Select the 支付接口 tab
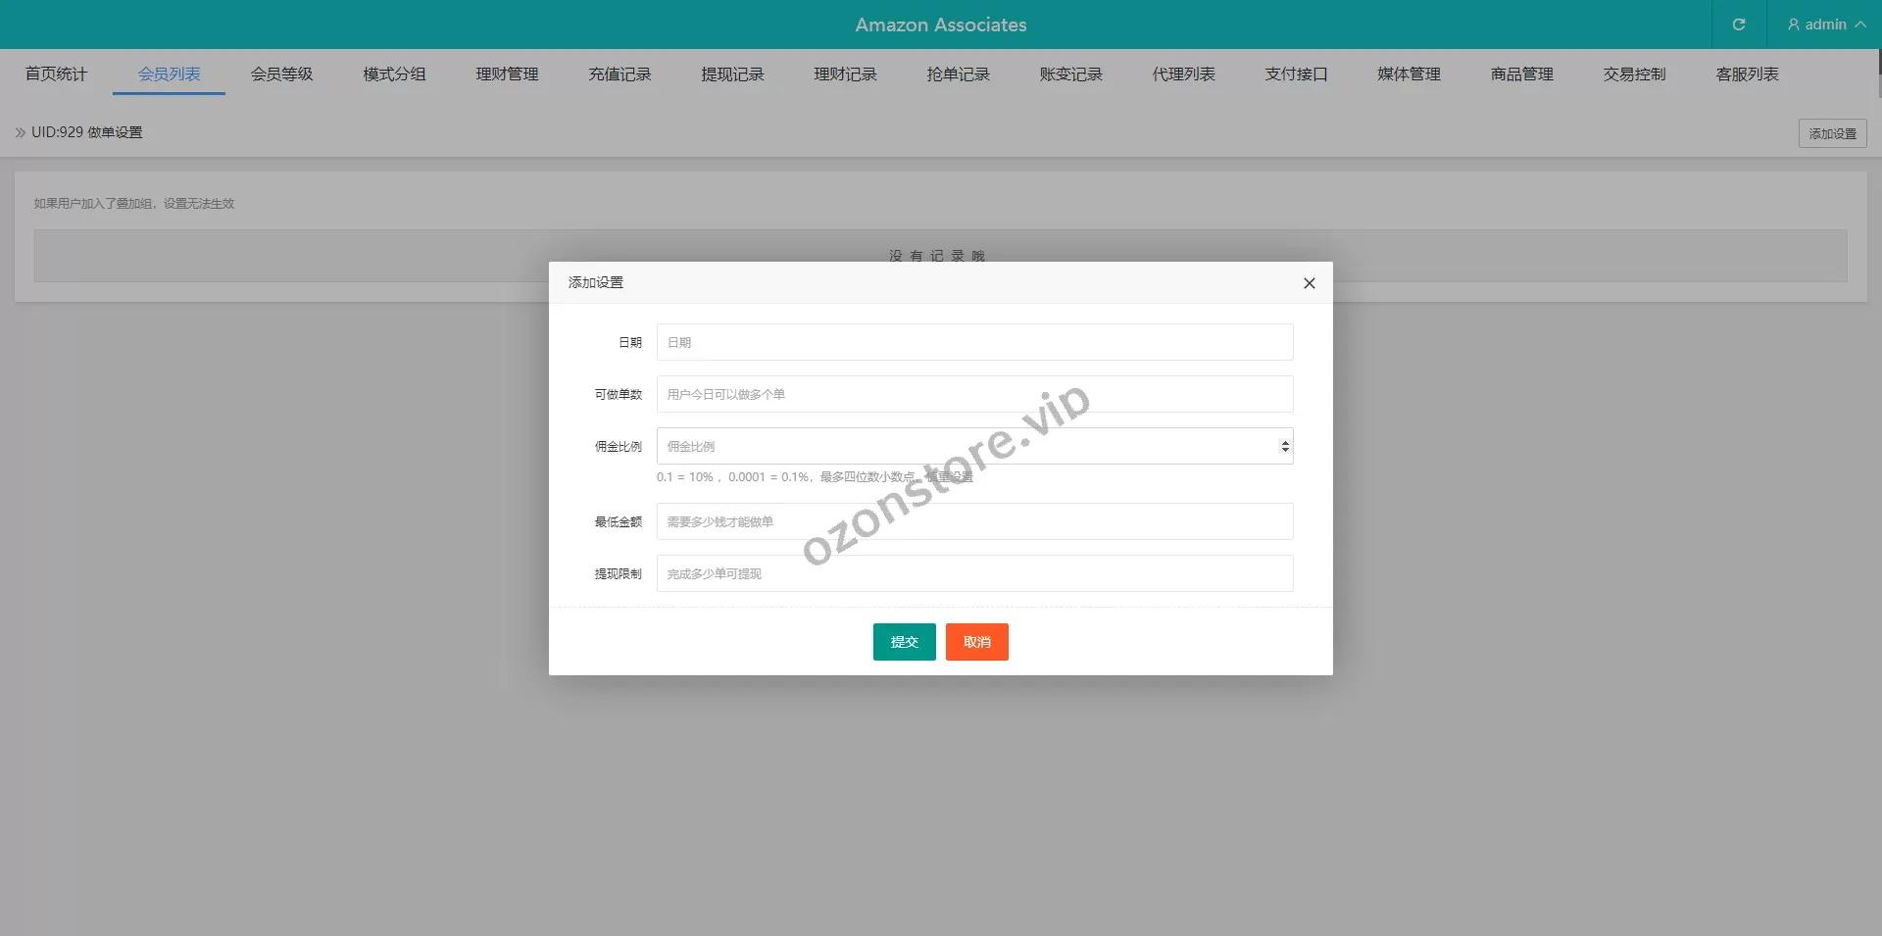The width and height of the screenshot is (1882, 936). pos(1296,74)
